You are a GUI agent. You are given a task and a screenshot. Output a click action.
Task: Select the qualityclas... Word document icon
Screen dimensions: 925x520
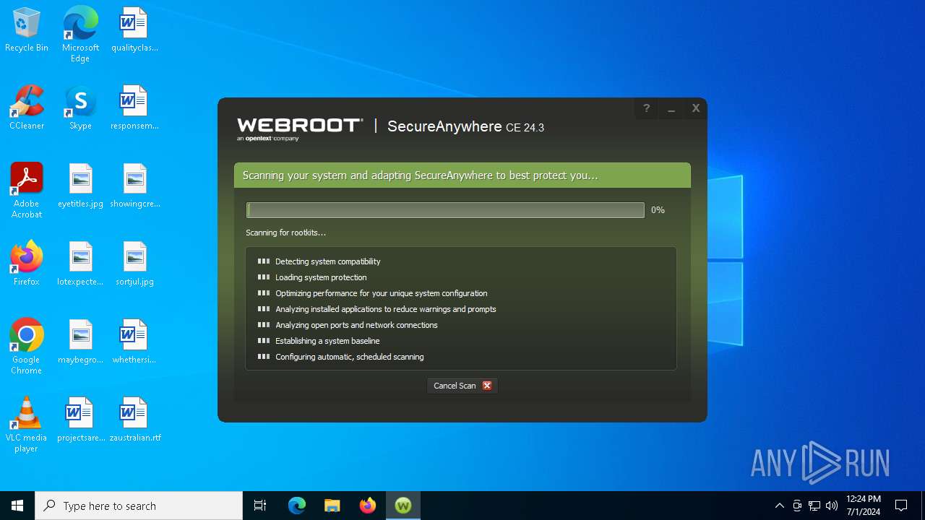[134, 30]
